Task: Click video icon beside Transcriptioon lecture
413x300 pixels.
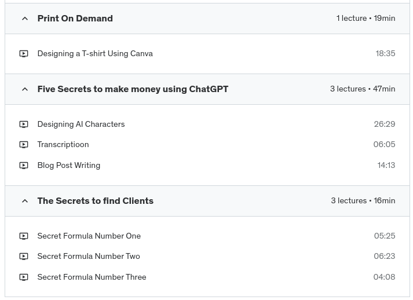Action: coord(24,145)
